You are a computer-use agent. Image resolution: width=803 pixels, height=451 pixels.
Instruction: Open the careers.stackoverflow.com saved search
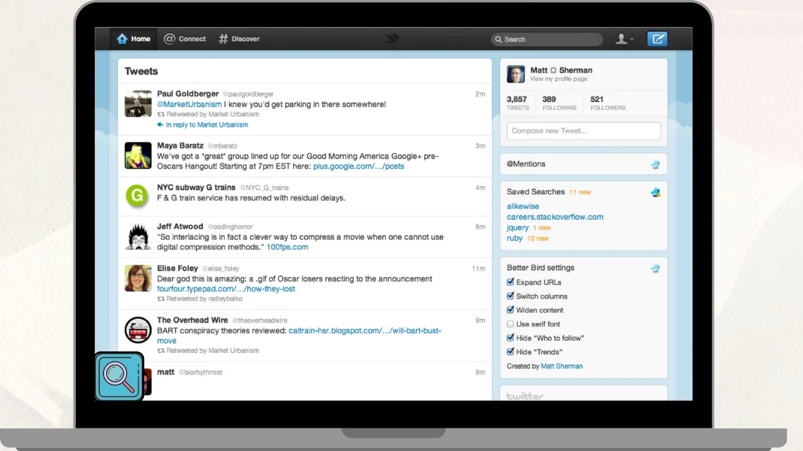tap(555, 217)
